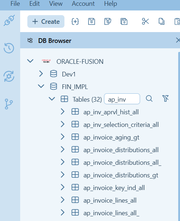Click table icon of ap_invoice_lines_all
The width and height of the screenshot is (180, 221).
(x=75, y=200)
